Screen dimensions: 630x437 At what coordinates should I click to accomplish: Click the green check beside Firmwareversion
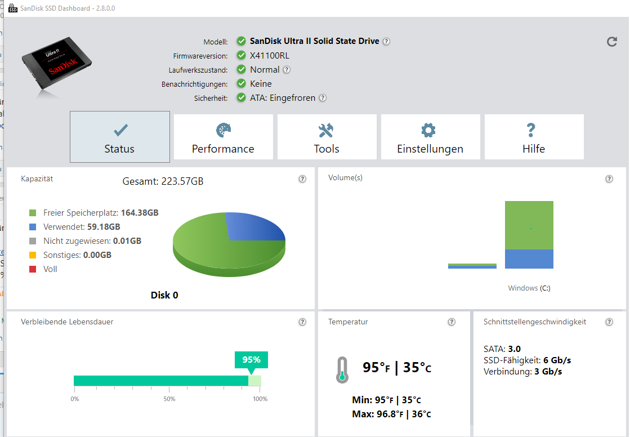(241, 55)
